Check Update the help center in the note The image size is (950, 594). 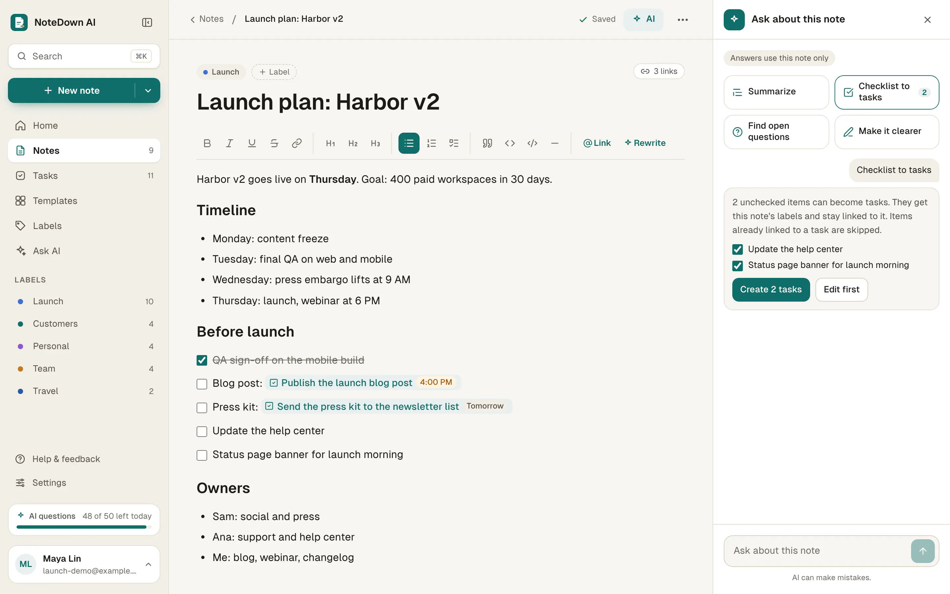(x=202, y=431)
